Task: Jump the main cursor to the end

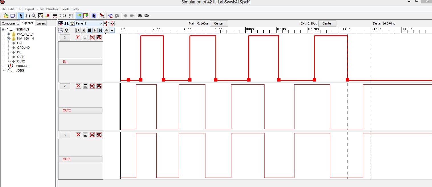Action: coord(100,30)
